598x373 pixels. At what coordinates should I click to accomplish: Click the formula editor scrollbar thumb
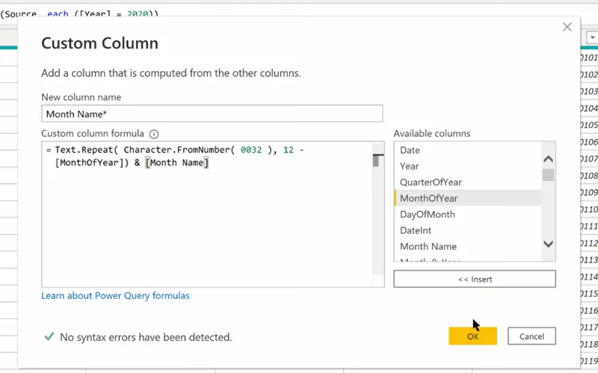tap(376, 161)
